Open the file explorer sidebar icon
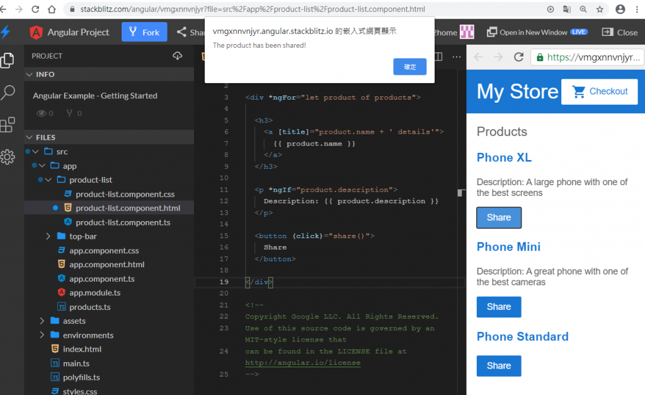Image resolution: width=645 pixels, height=395 pixels. click(x=8, y=60)
